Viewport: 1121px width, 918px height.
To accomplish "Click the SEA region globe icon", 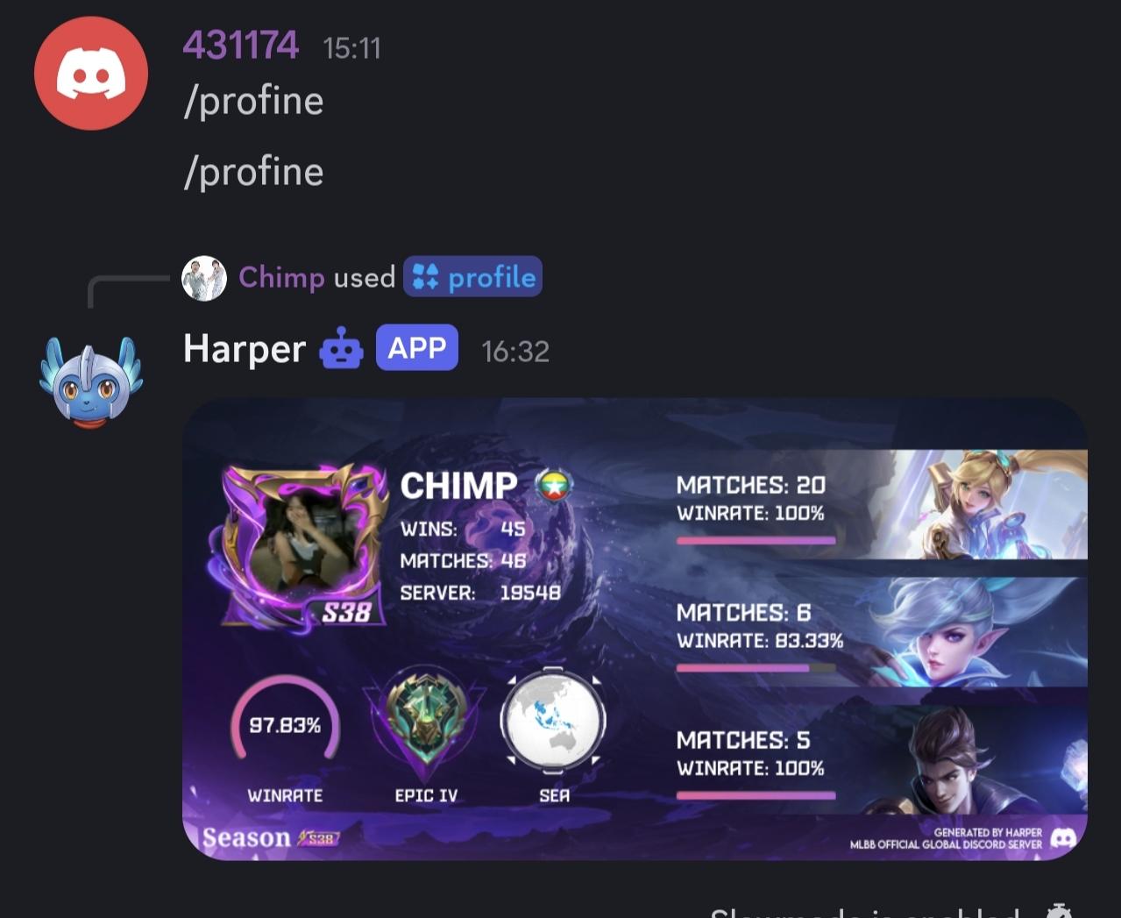I will 553,722.
